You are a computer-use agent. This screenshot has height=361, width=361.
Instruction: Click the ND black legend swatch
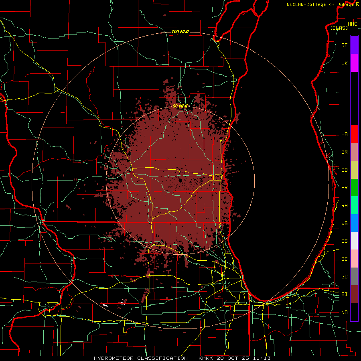pos(354,312)
